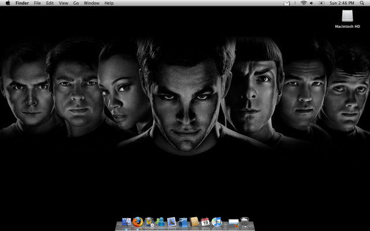The width and height of the screenshot is (370, 231).
Task: Open the Finder application menu
Action: [x=22, y=3]
